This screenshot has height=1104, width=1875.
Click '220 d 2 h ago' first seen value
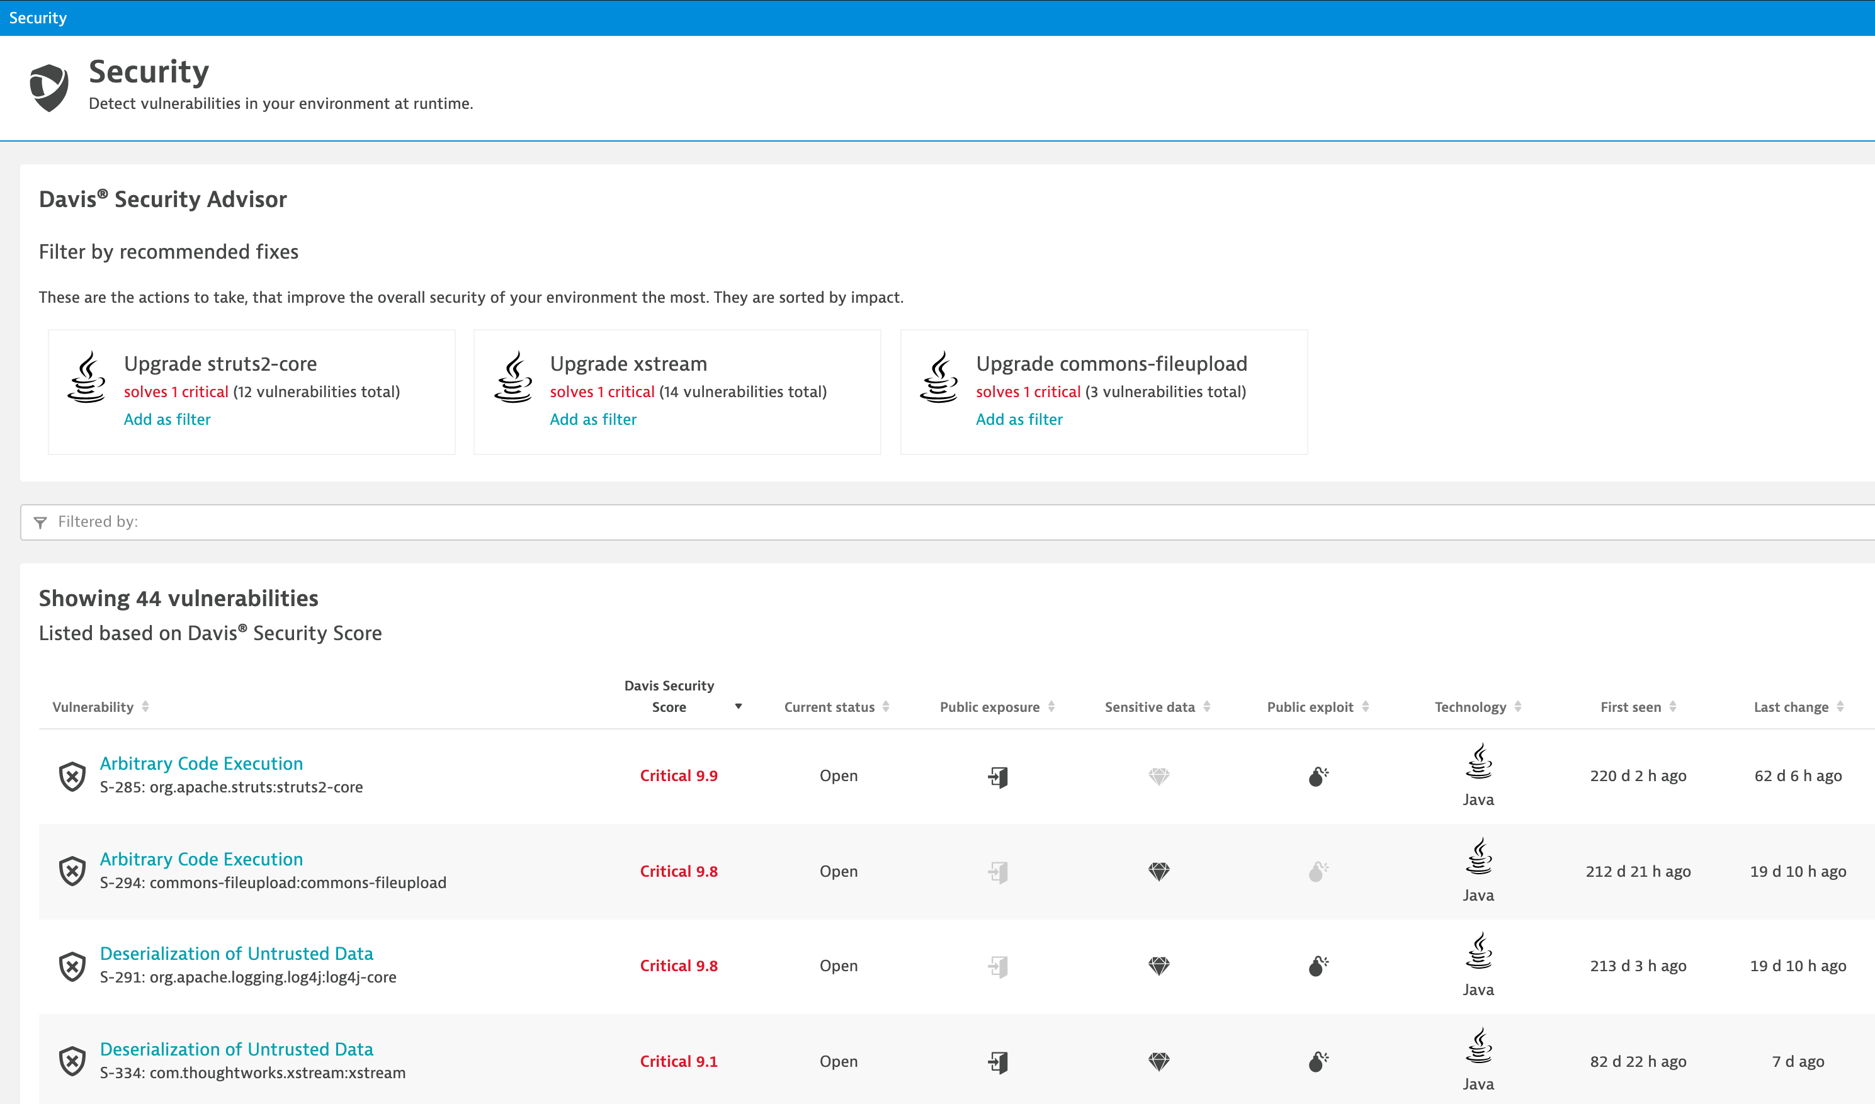(x=1638, y=776)
